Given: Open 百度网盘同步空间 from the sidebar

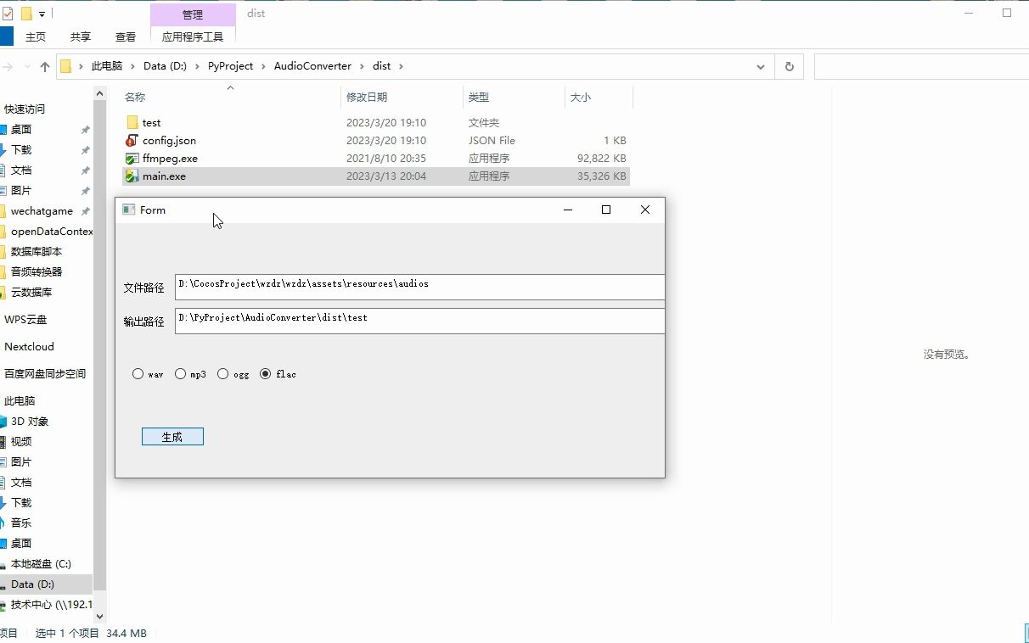Looking at the screenshot, I should [x=48, y=373].
